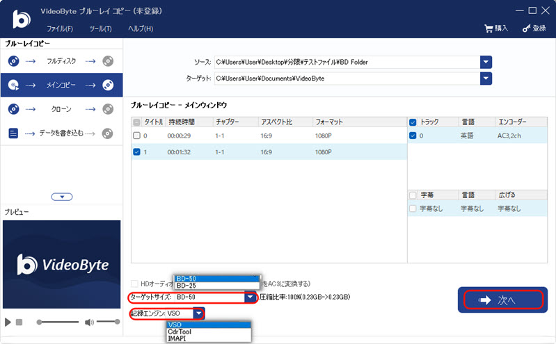The width and height of the screenshot is (556, 344).
Task: Choose BD-50 in size list
Action: point(217,279)
